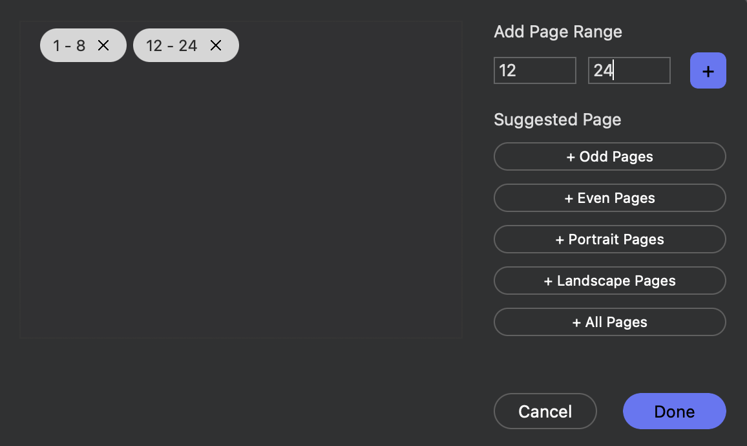
Task: Click the plus sign before All Pages
Action: 576,323
